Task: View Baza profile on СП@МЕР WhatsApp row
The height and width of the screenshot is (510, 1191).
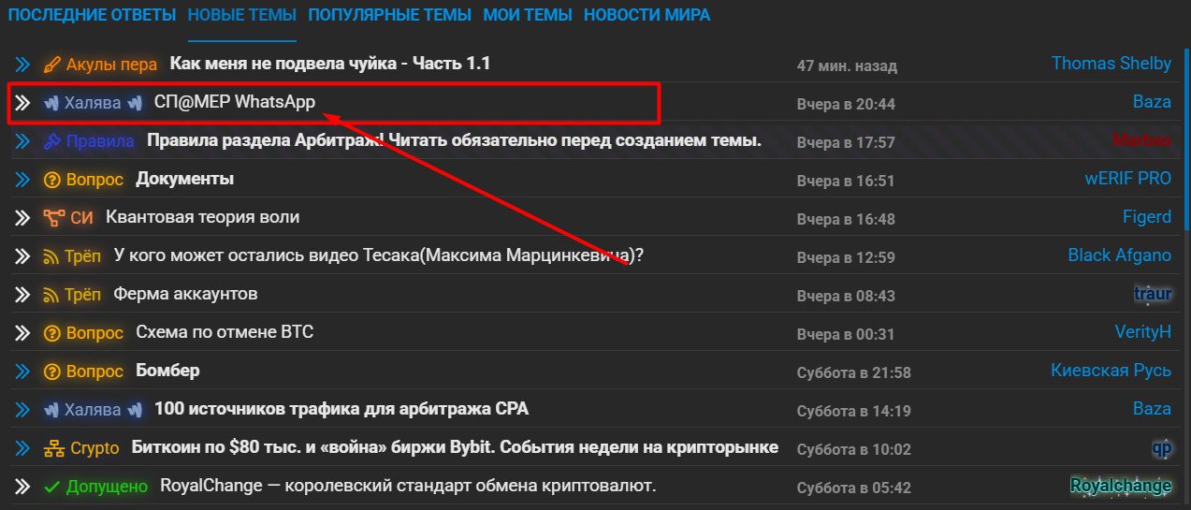Action: pos(1152,102)
